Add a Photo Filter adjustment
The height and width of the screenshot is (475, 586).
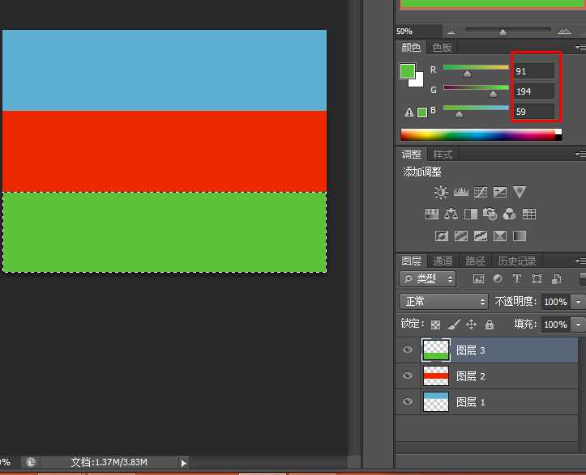click(x=490, y=214)
